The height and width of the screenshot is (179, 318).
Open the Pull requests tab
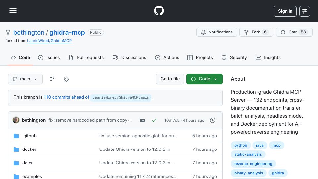pyautogui.click(x=86, y=57)
